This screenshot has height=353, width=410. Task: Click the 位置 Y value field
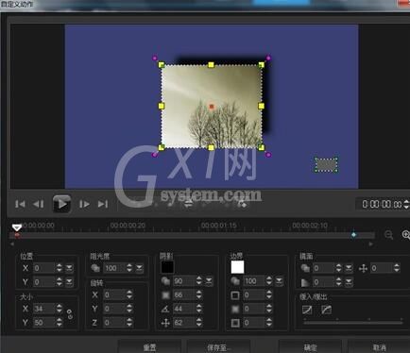tap(44, 282)
